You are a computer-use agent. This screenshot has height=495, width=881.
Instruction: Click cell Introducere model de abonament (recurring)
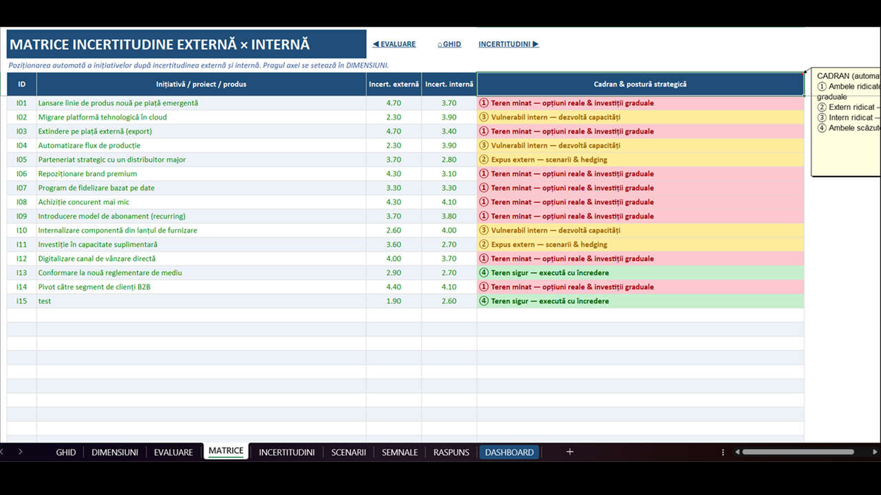point(202,216)
